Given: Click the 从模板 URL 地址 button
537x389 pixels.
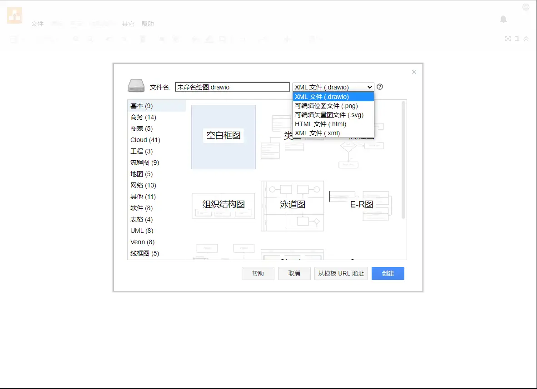Looking at the screenshot, I should [x=341, y=273].
